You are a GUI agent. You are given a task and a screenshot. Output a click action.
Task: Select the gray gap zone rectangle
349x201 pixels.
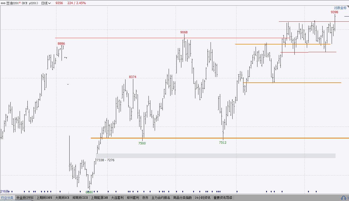point(216,156)
